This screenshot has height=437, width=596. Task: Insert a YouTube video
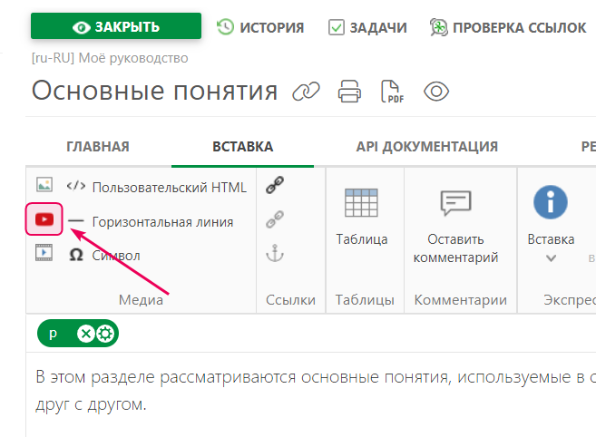click(x=44, y=219)
